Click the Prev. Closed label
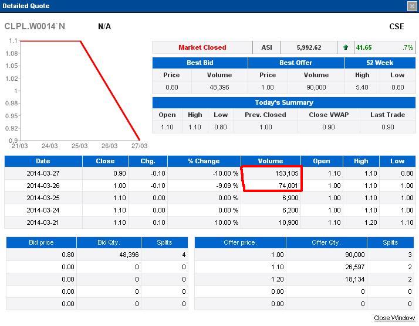 click(265, 115)
